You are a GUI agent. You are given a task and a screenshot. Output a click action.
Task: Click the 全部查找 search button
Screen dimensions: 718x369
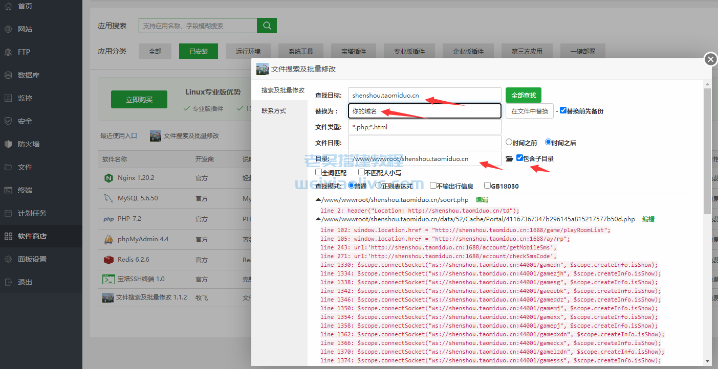coord(523,95)
